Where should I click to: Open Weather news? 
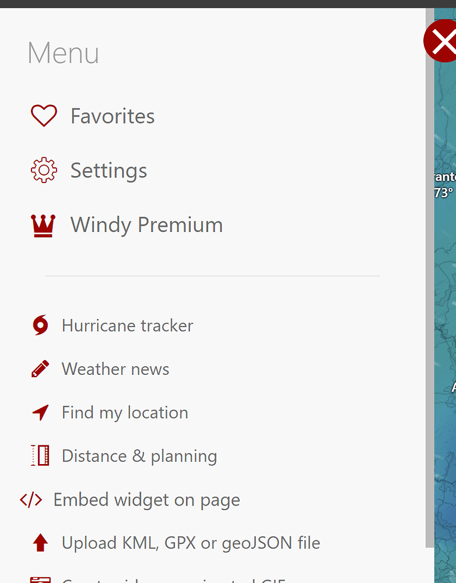[115, 369]
